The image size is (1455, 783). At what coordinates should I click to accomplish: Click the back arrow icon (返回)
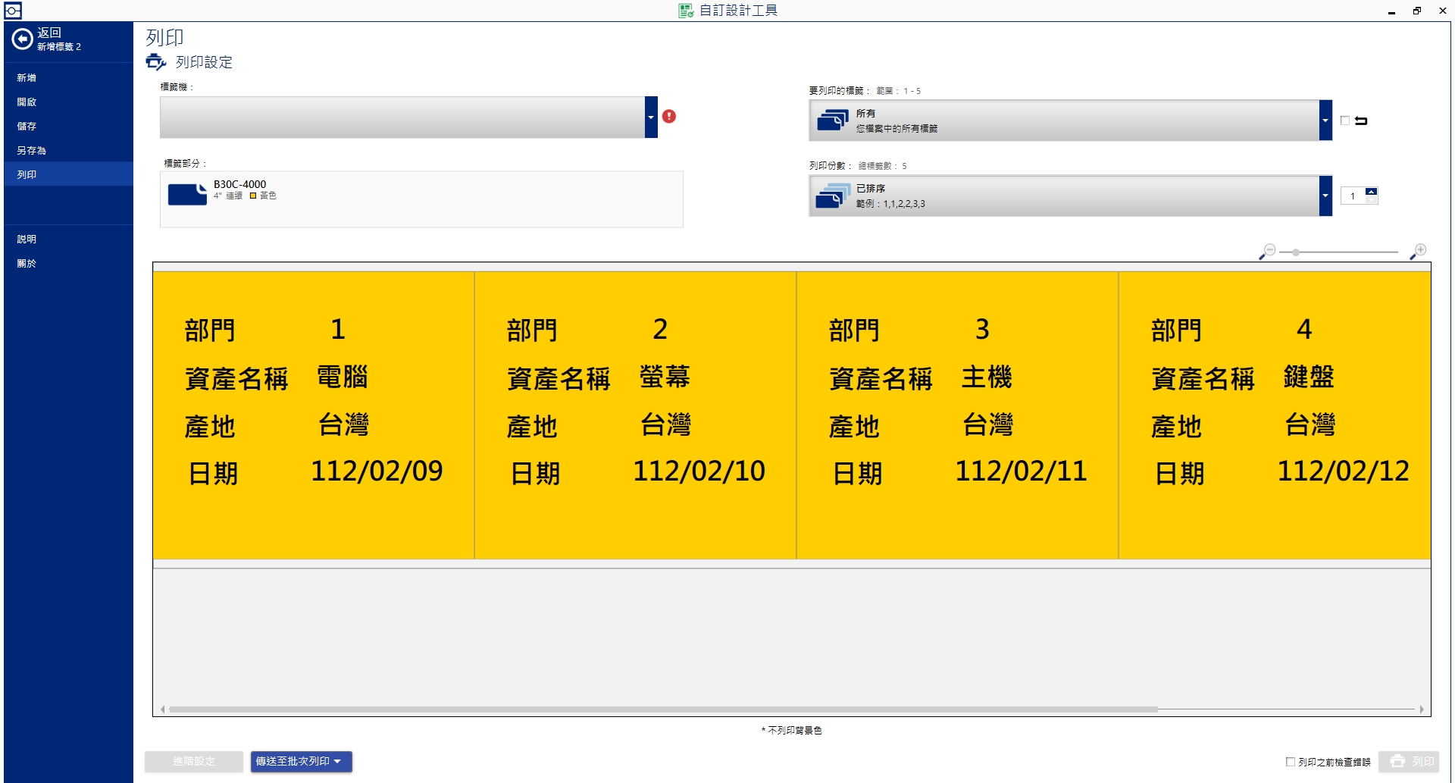(23, 39)
